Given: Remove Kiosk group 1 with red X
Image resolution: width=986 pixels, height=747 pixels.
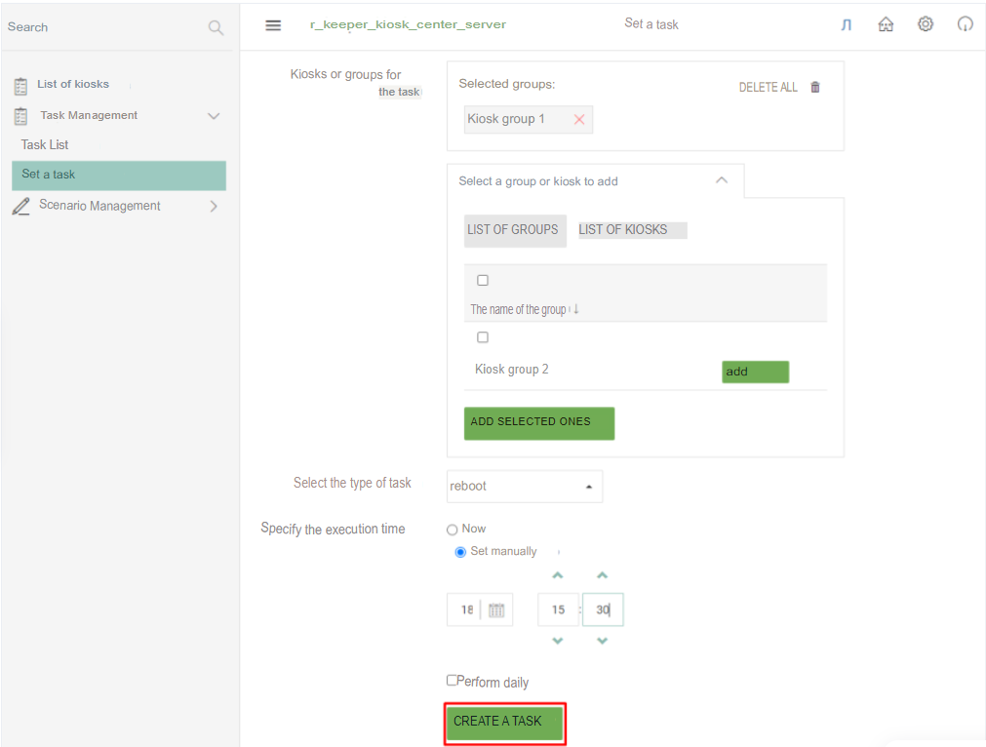Looking at the screenshot, I should tap(579, 119).
